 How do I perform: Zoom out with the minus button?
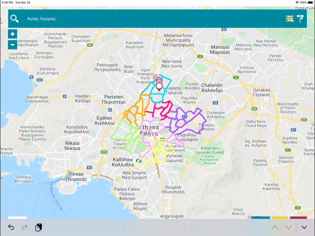(x=13, y=44)
